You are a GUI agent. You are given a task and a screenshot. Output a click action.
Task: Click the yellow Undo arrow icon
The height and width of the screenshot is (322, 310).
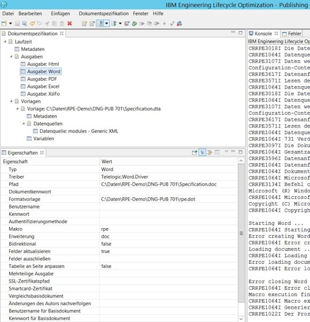pyautogui.click(x=32, y=24)
